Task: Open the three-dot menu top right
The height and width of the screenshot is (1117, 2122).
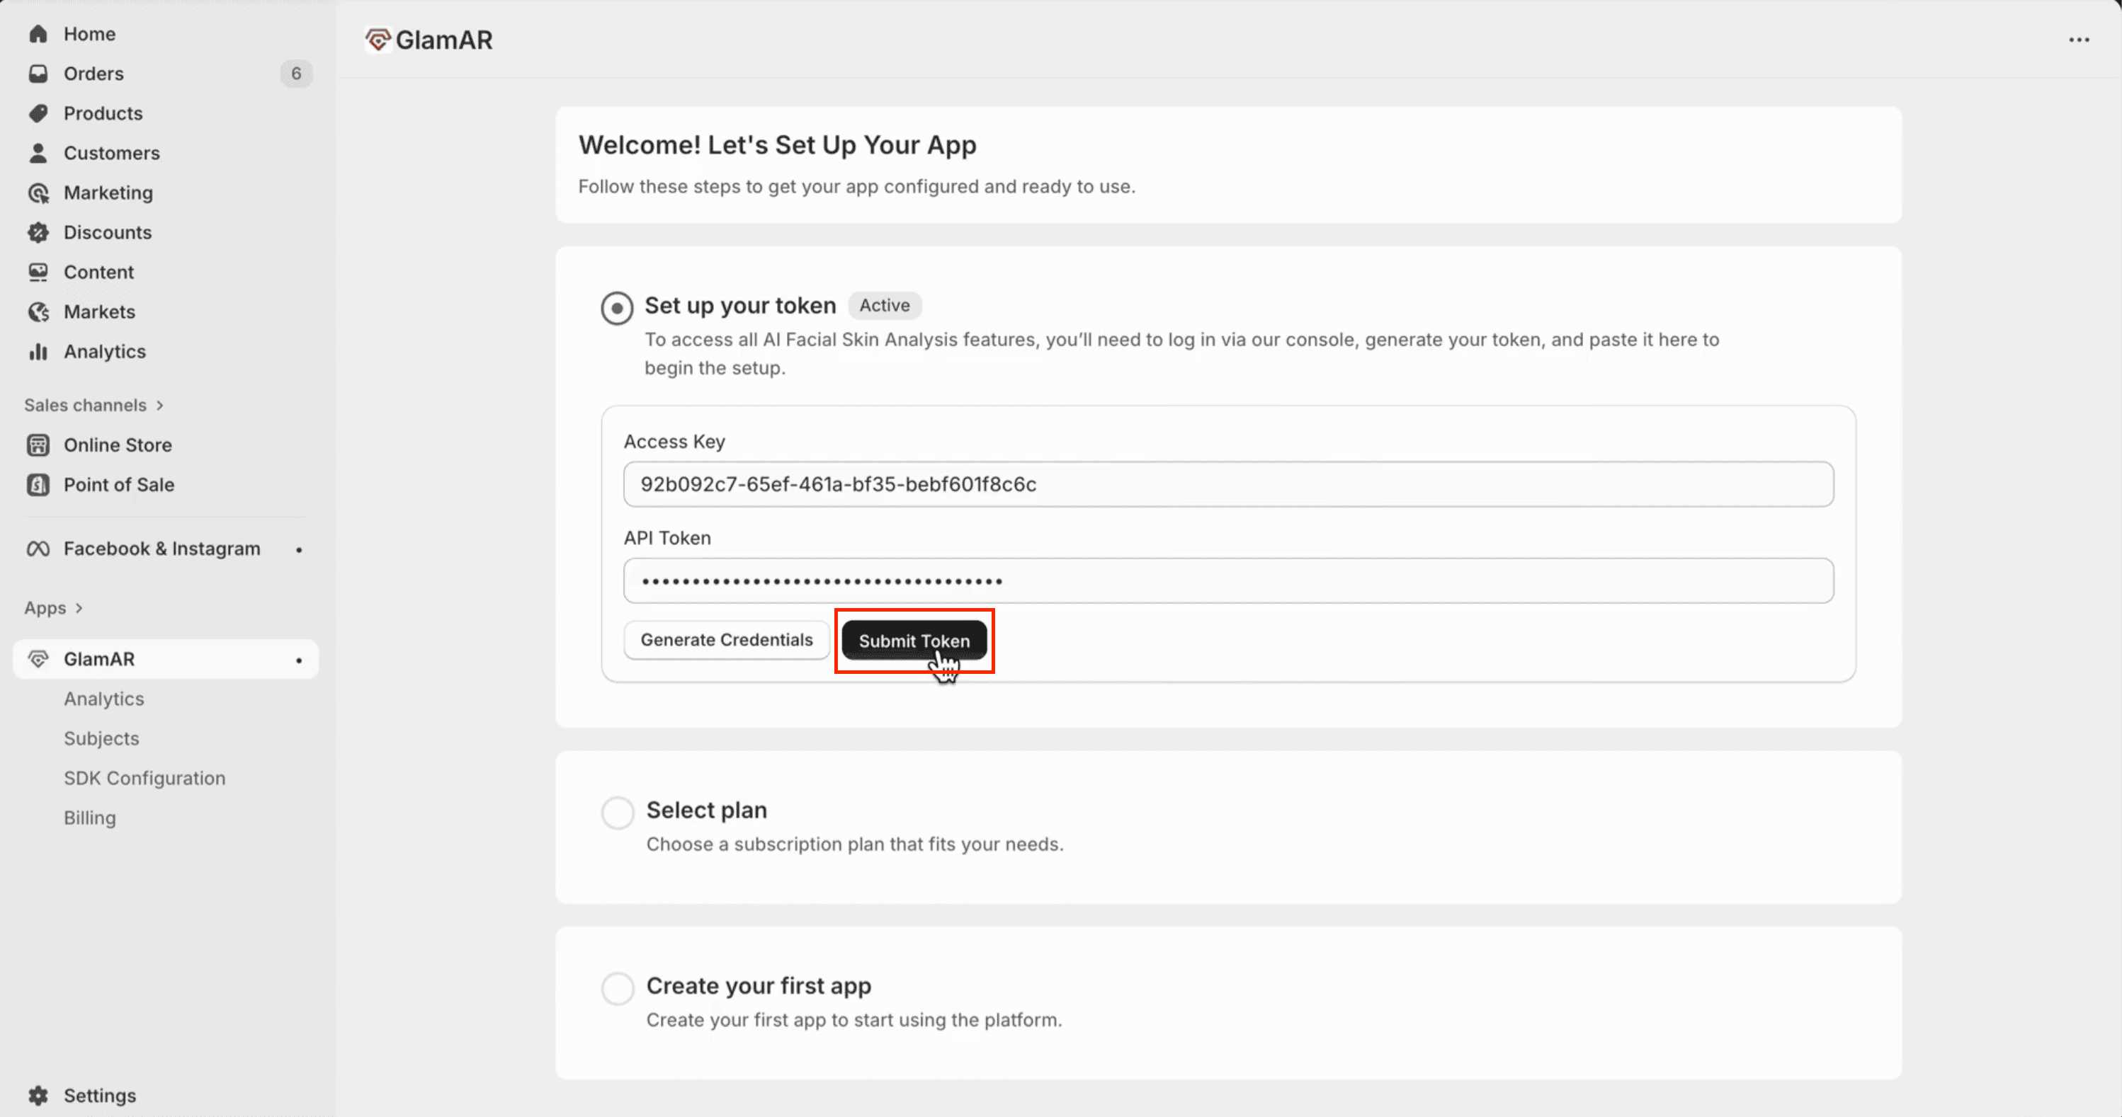Action: 2078,40
